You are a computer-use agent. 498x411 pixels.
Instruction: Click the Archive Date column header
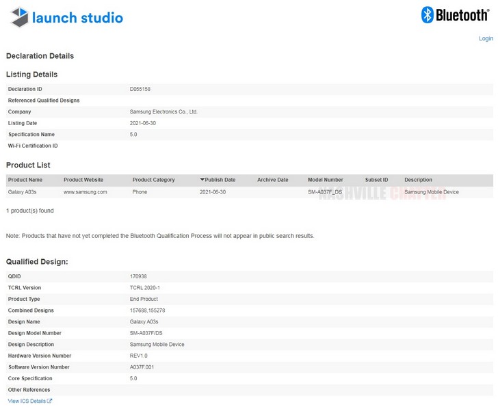coord(273,180)
